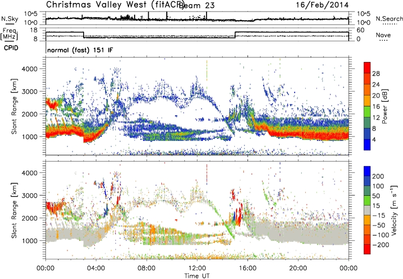Click the red bottom of the Velocity color bar
Image resolution: width=403 pixels, height=279 pixels.
click(367, 249)
